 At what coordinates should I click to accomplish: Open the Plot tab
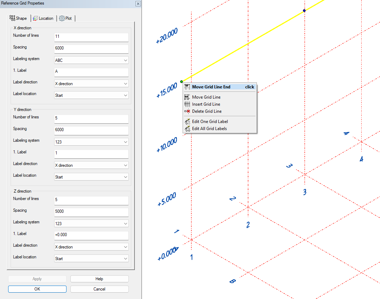tap(66, 18)
